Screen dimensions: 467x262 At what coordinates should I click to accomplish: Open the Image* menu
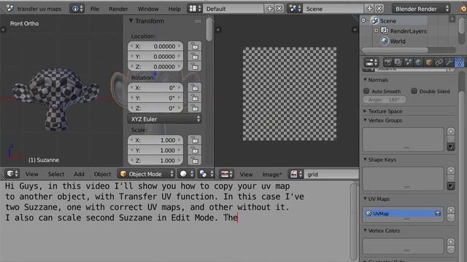[272, 175]
